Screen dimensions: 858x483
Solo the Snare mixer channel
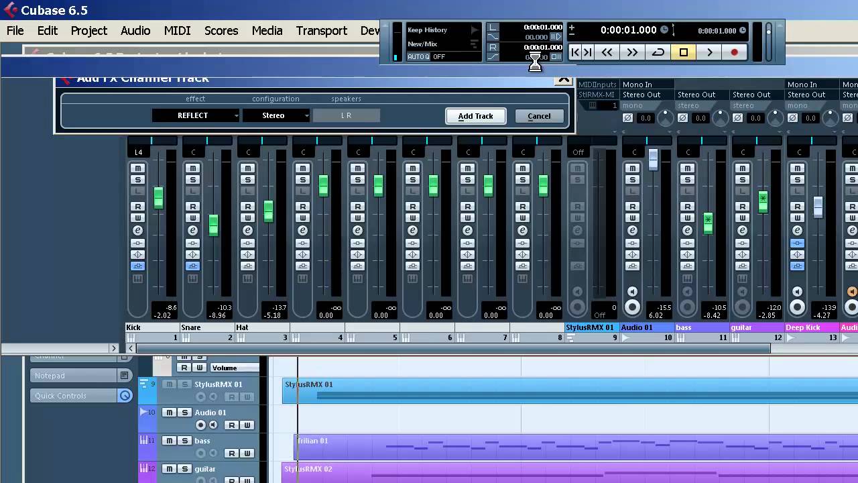click(x=192, y=179)
